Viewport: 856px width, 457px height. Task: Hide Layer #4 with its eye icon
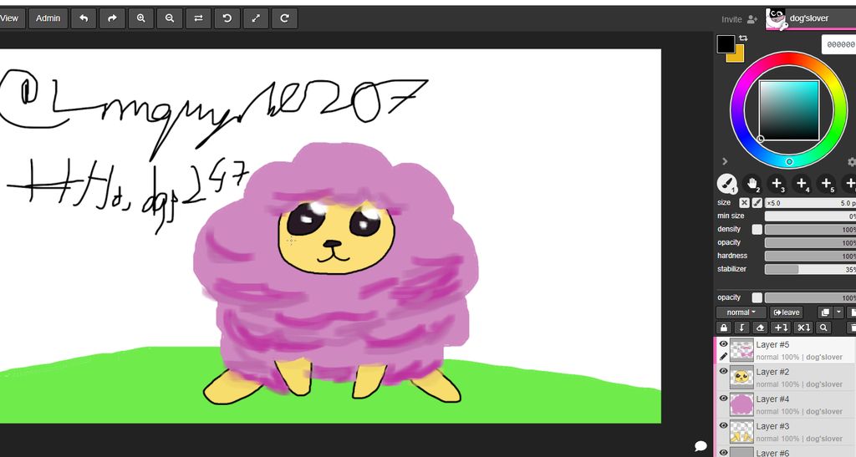pos(723,399)
